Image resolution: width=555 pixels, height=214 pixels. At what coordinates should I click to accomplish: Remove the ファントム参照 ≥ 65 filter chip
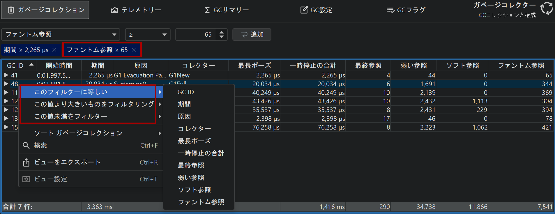pyautogui.click(x=134, y=50)
